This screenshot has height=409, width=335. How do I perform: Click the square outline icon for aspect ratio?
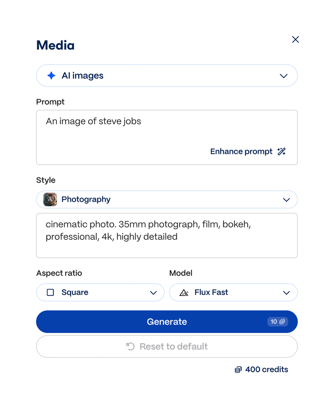pyautogui.click(x=50, y=292)
